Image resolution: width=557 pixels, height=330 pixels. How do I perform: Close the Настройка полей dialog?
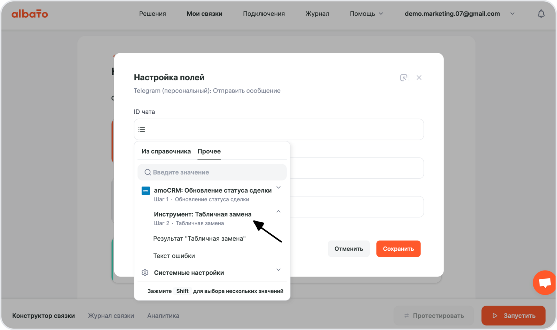419,78
